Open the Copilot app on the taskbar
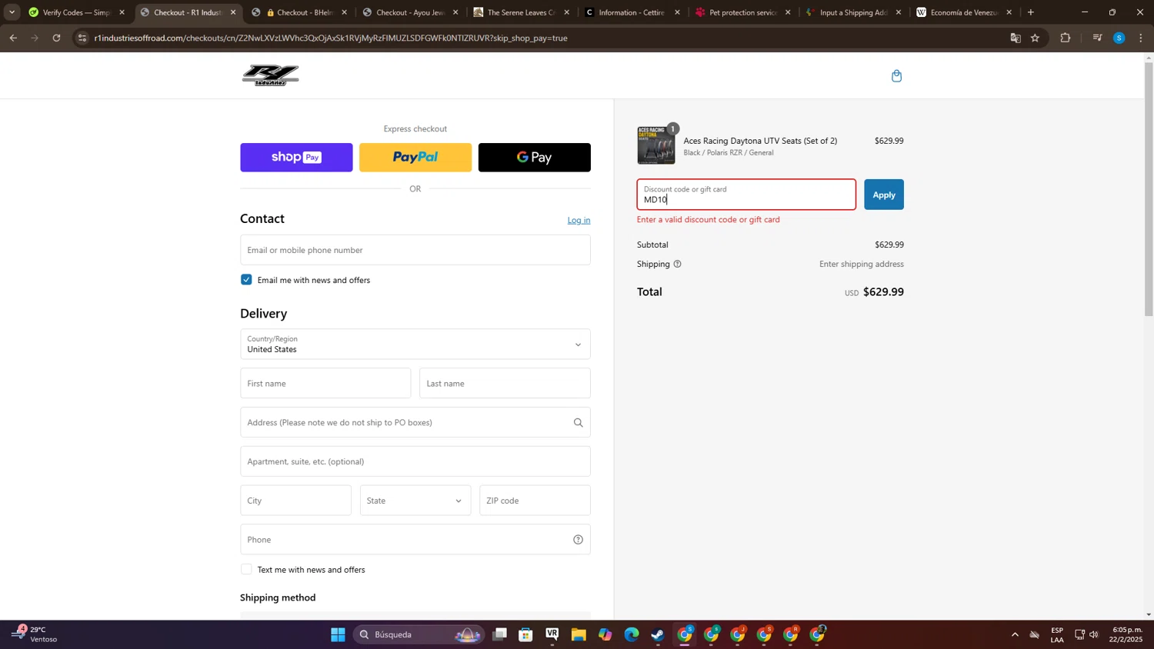This screenshot has width=1154, height=649. click(x=605, y=634)
